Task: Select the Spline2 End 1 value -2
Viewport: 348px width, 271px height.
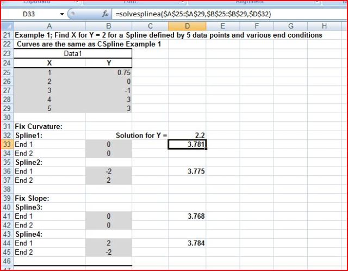Action: point(108,171)
